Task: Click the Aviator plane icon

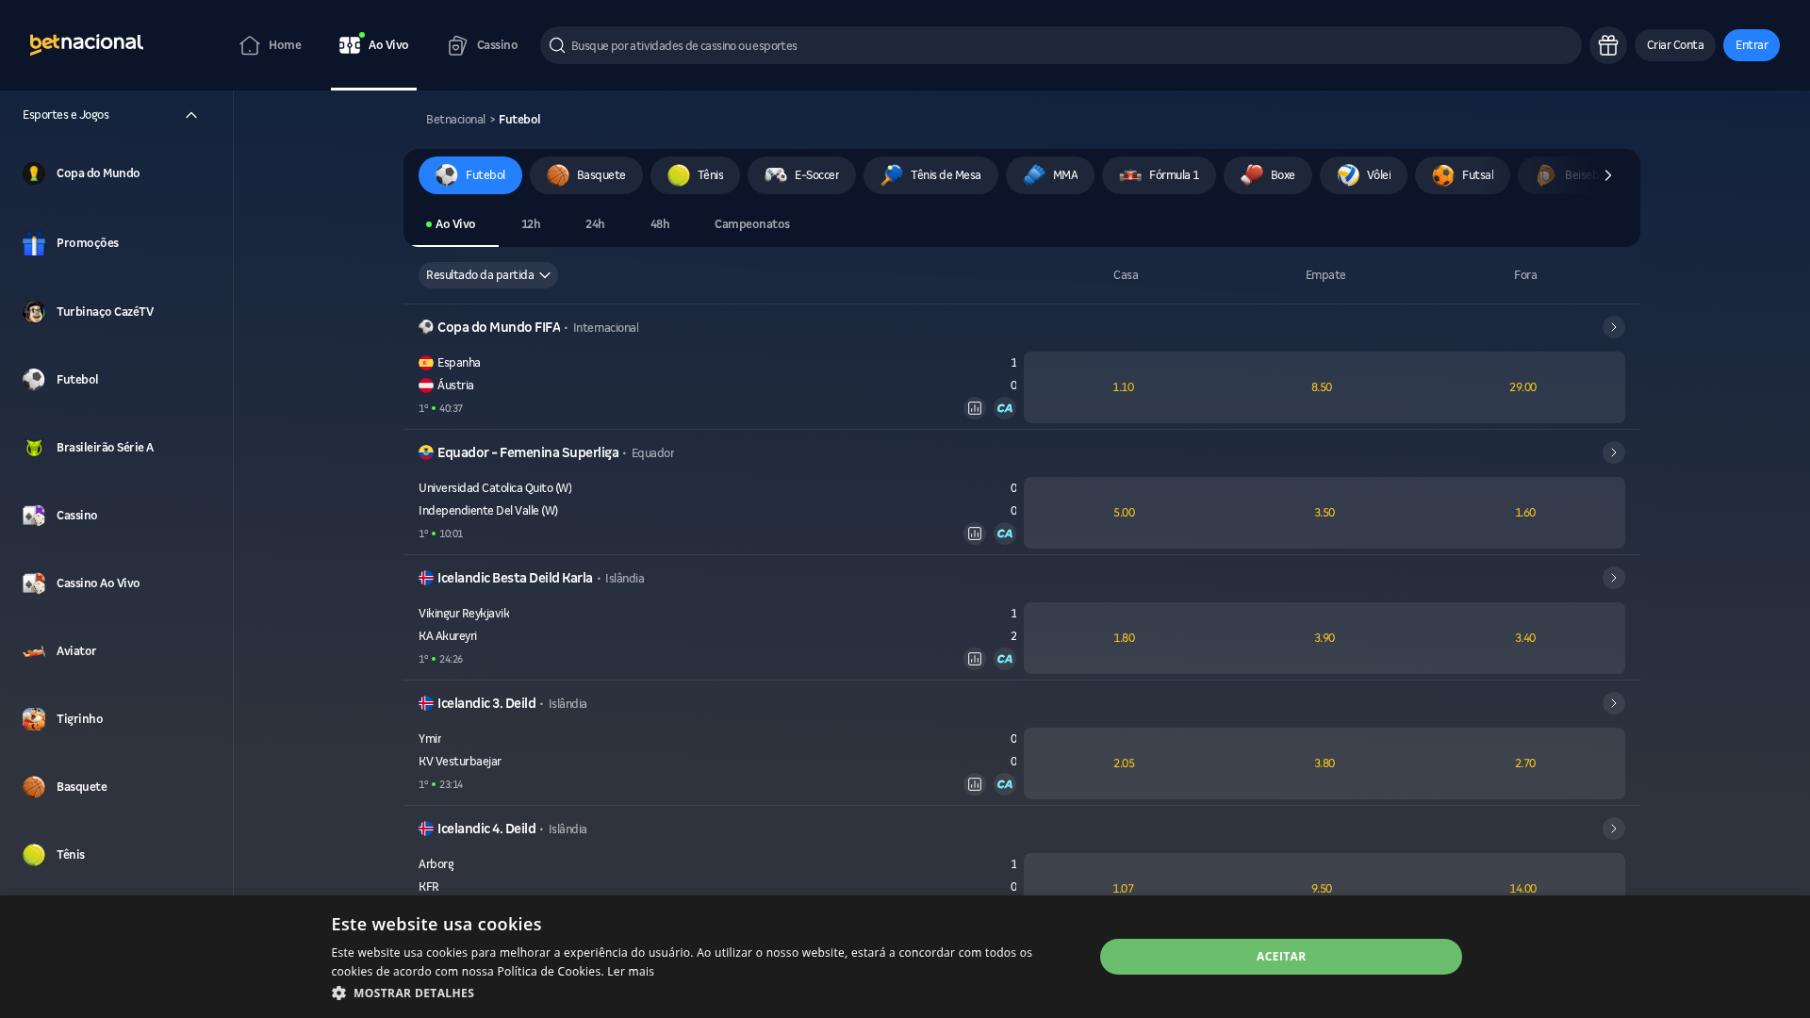Action: point(34,651)
